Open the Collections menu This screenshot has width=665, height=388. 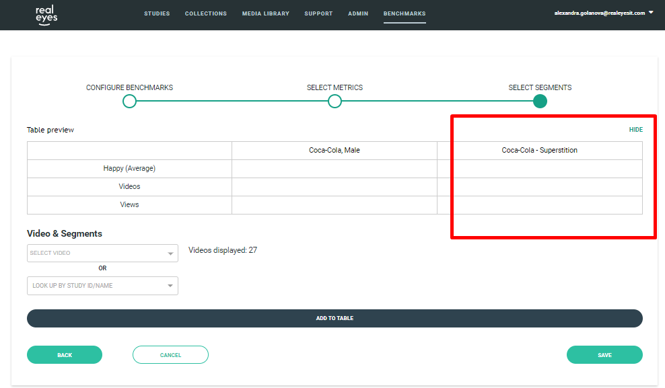click(x=206, y=13)
